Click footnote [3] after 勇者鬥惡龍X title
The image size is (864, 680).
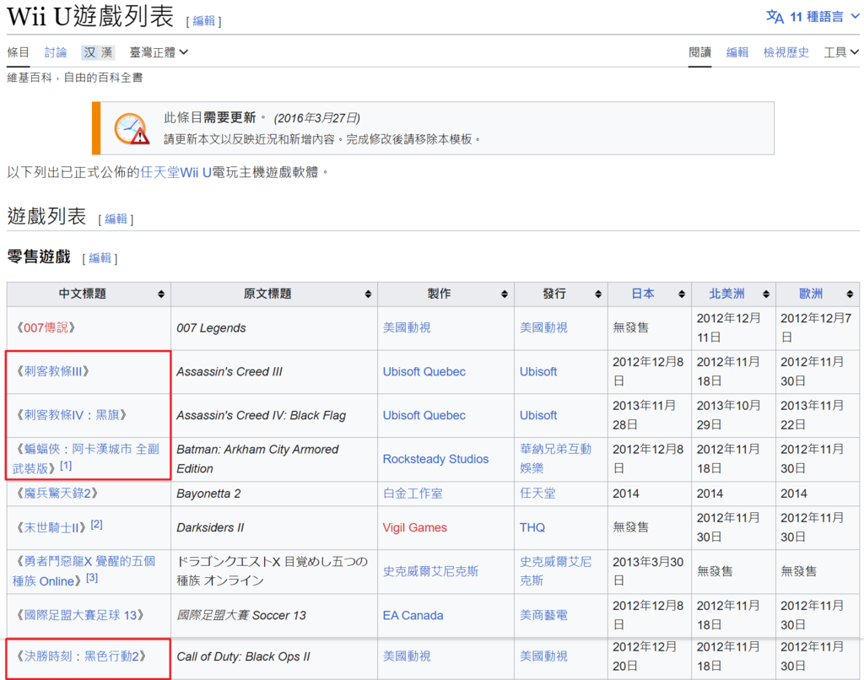pyautogui.click(x=92, y=578)
